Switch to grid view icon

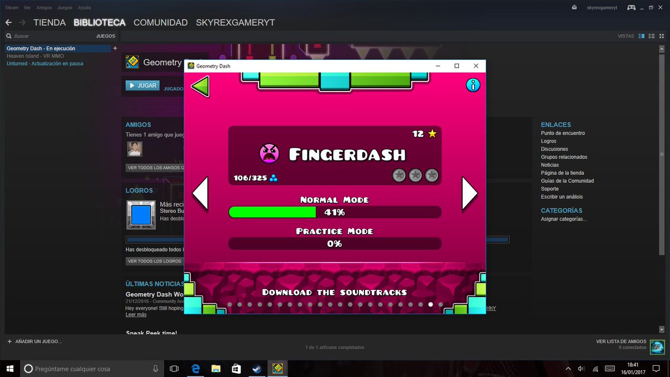[662, 36]
